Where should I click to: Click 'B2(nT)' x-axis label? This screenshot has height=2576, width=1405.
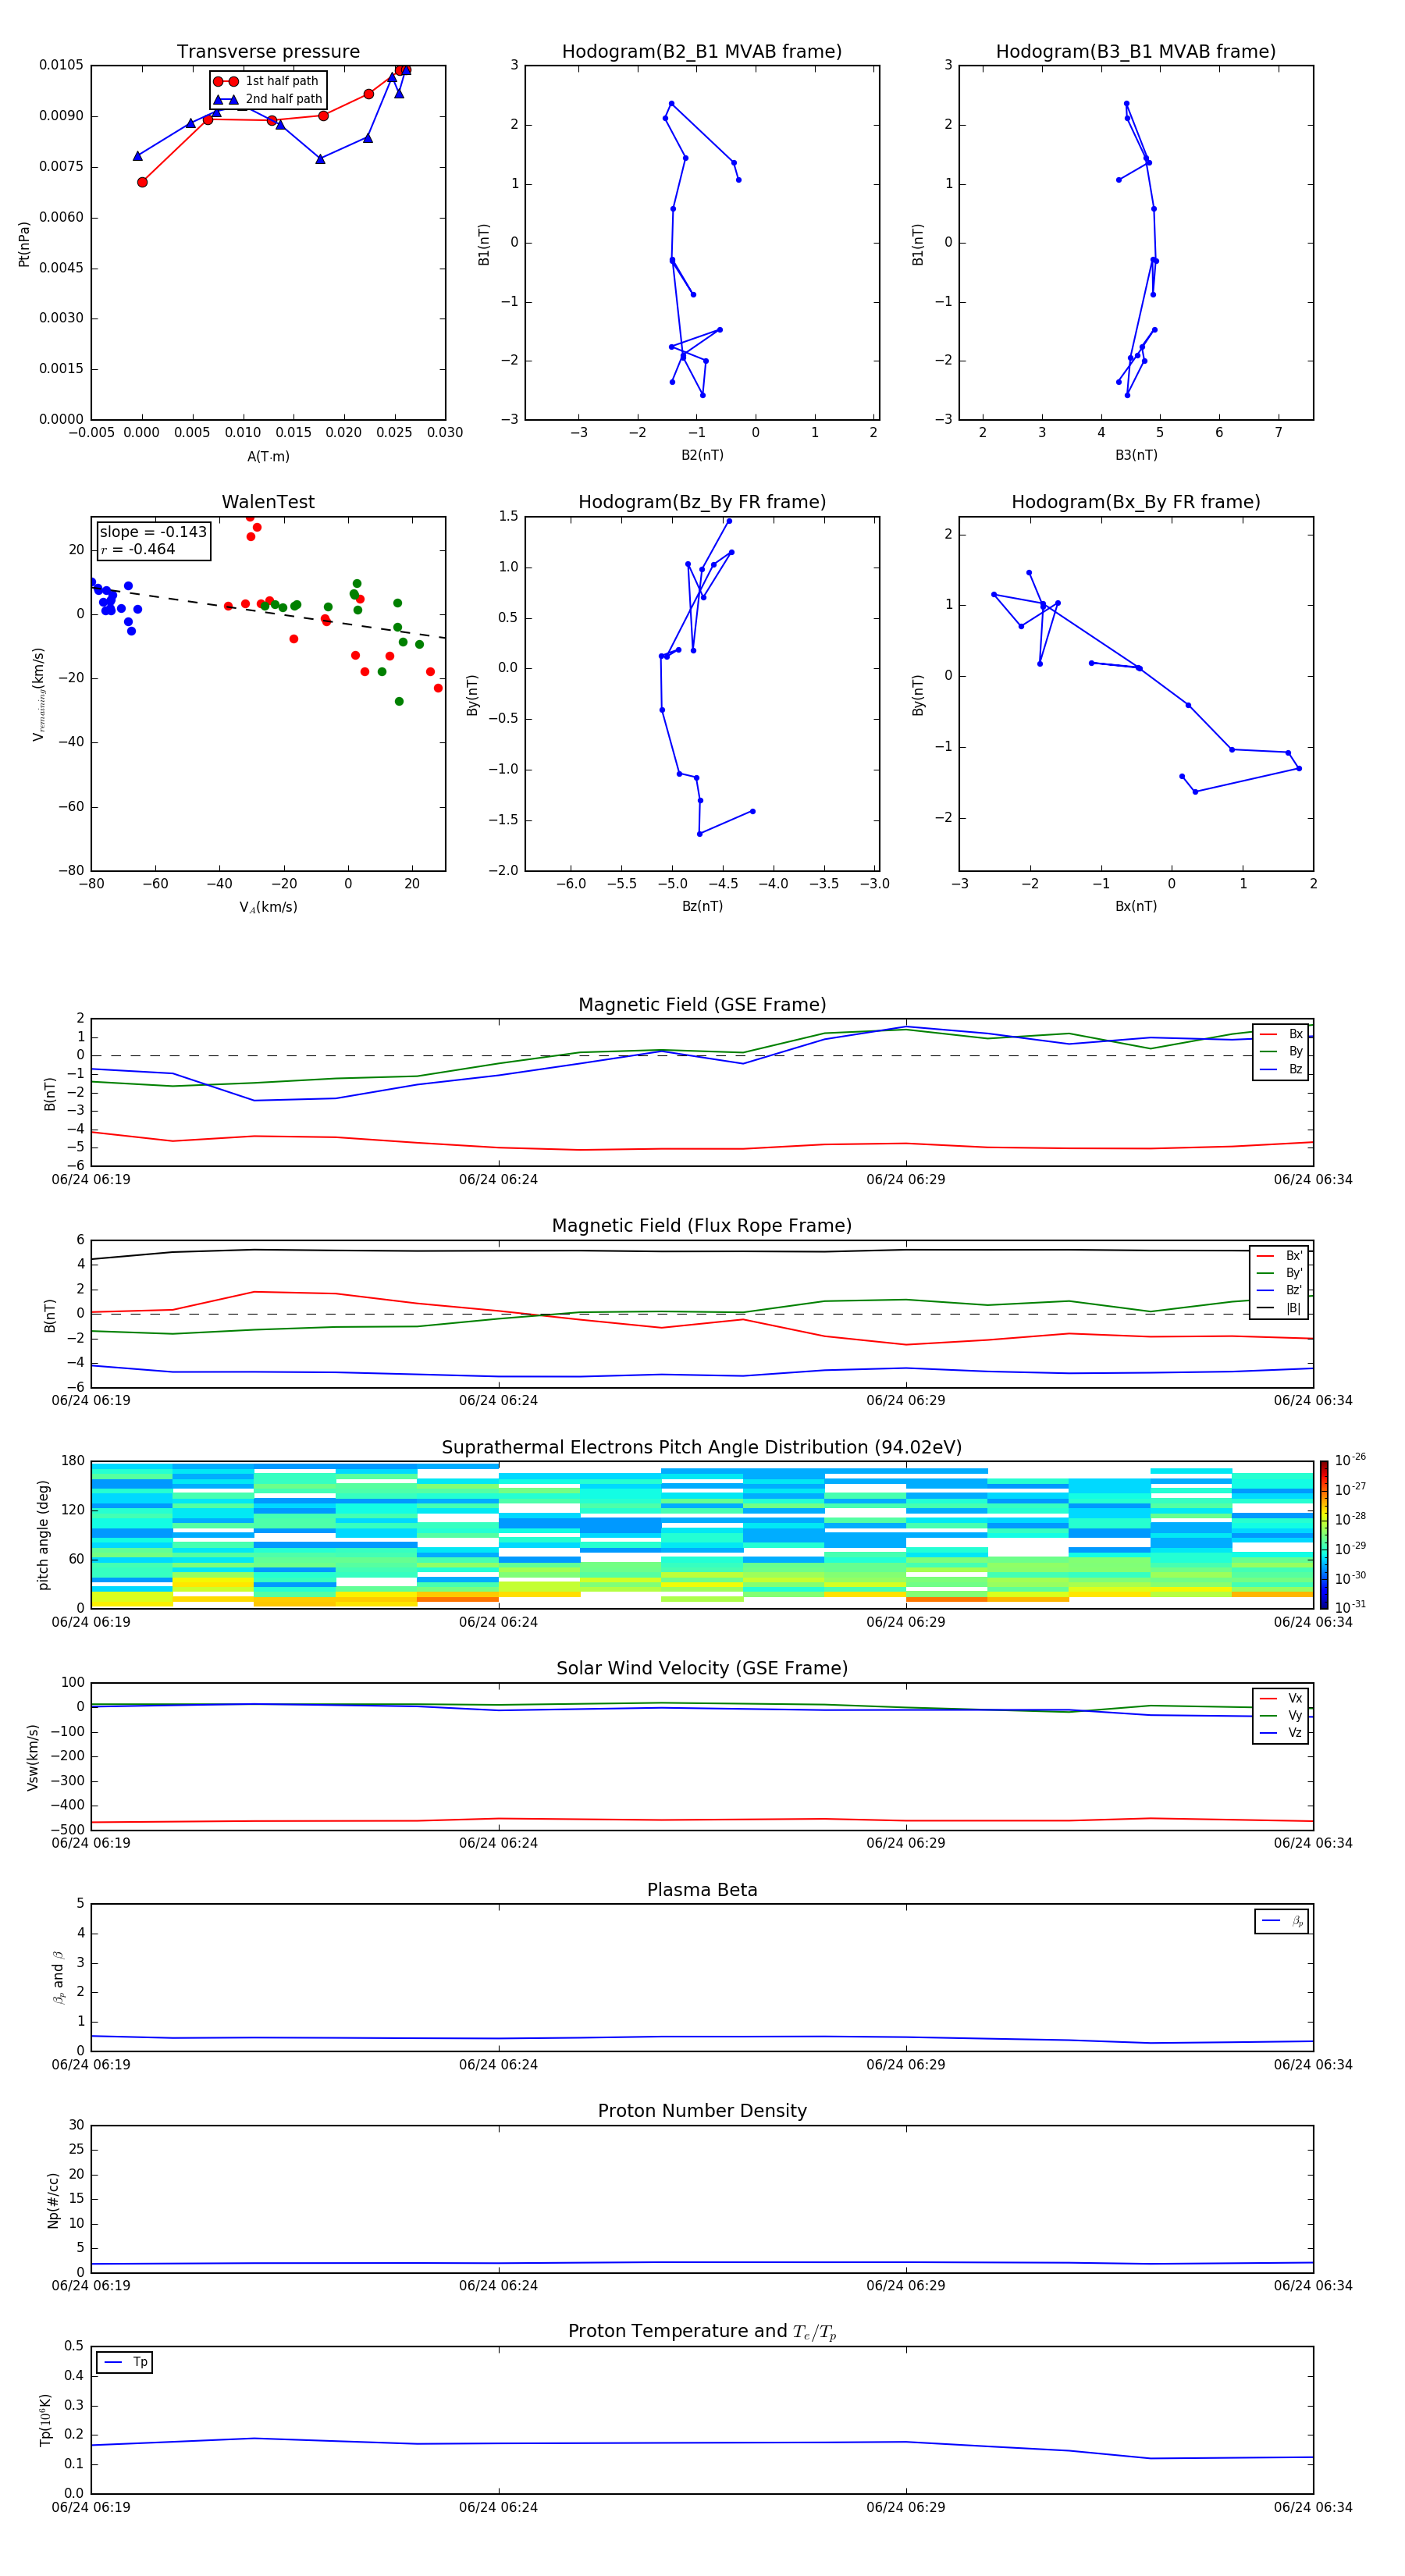[702, 455]
